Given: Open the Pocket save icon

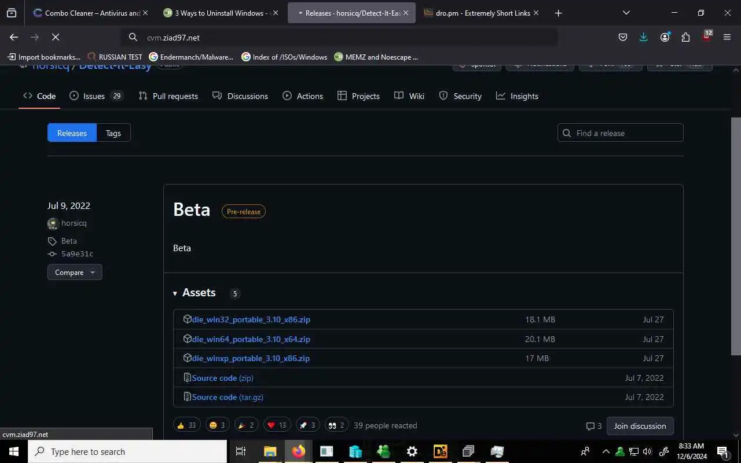Looking at the screenshot, I should (623, 37).
